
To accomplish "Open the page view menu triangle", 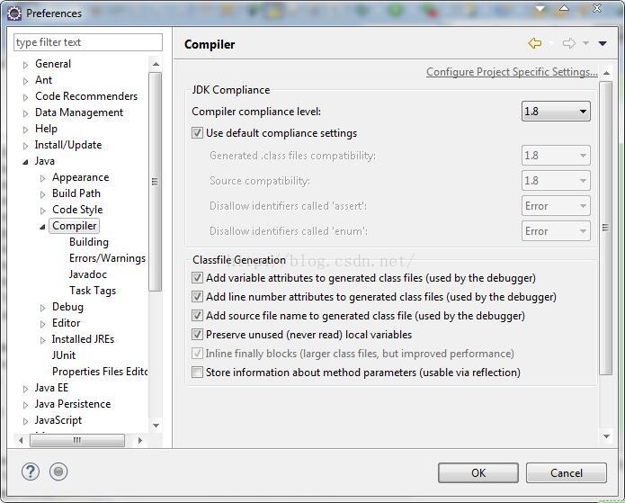I will click(603, 43).
